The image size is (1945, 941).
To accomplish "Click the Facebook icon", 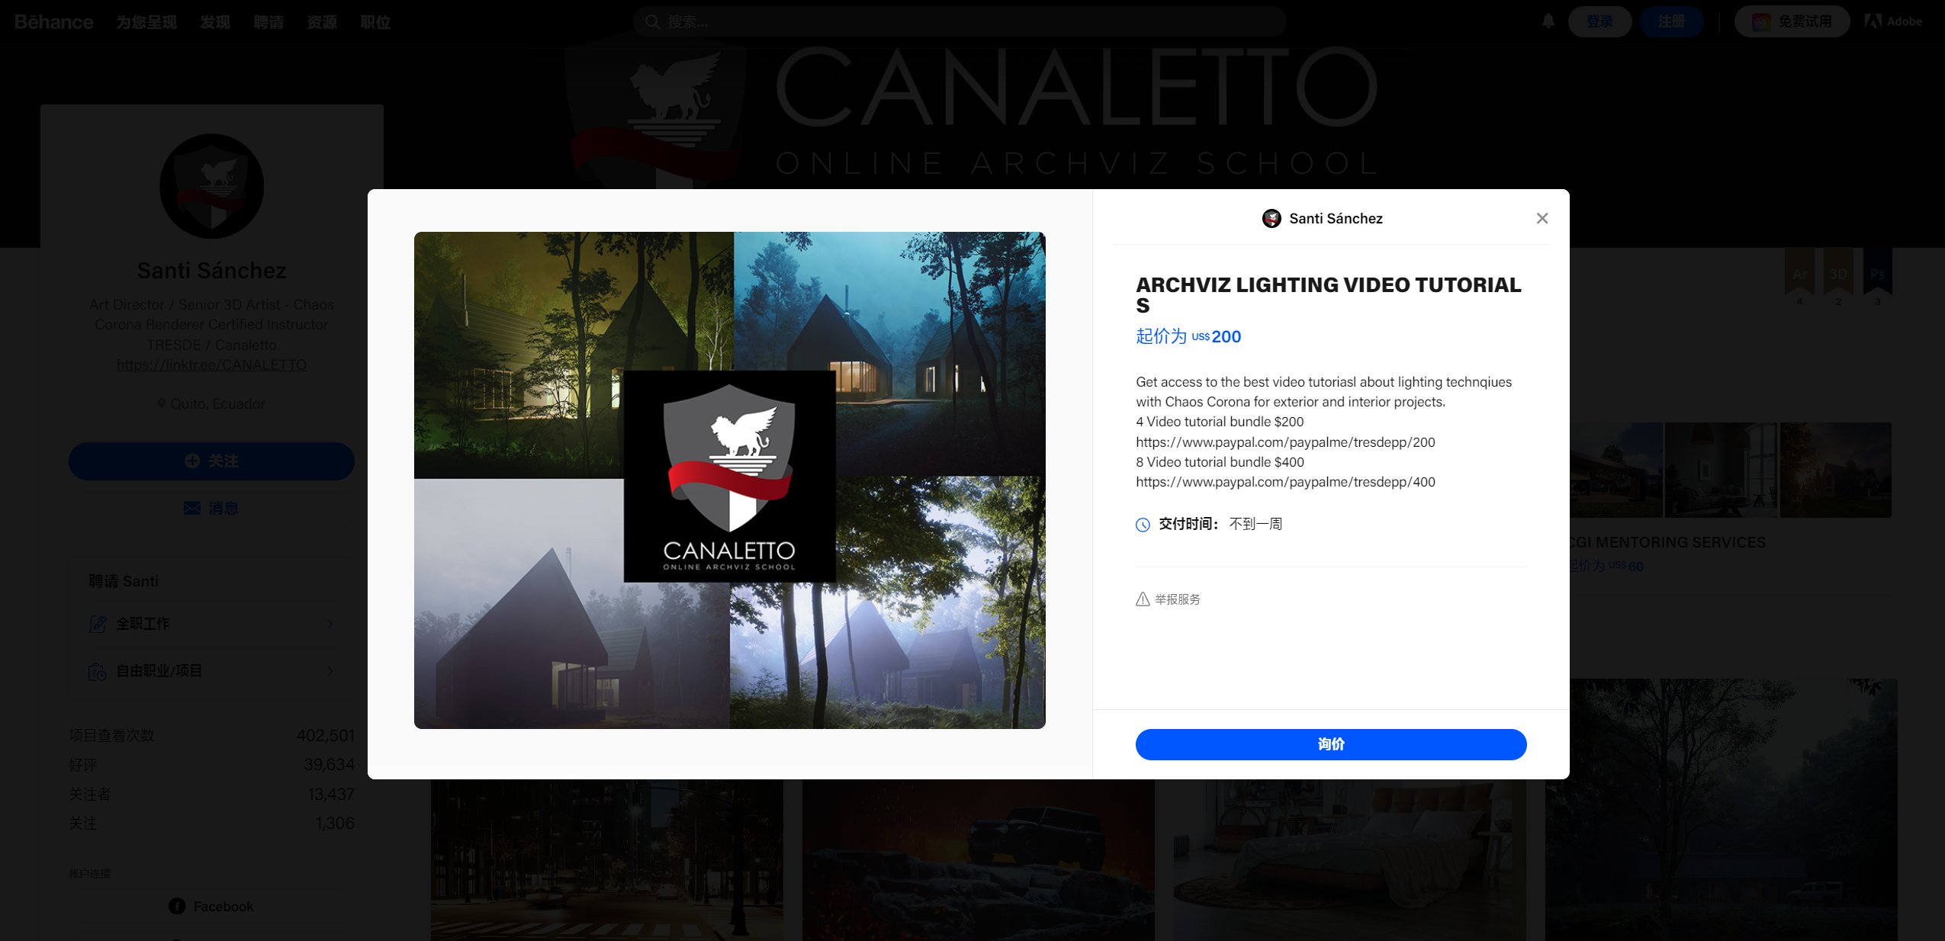I will [x=177, y=907].
